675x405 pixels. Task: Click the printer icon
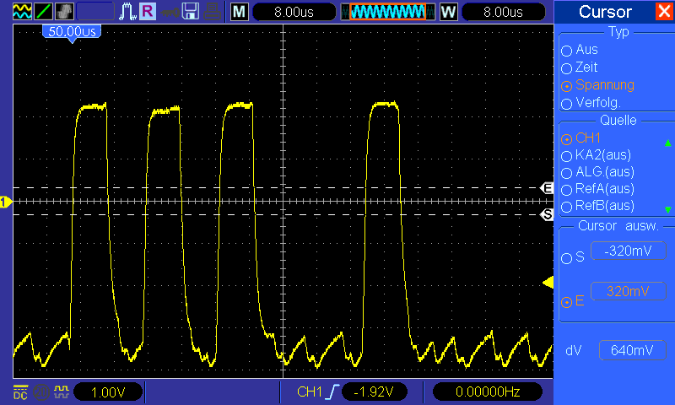(212, 12)
